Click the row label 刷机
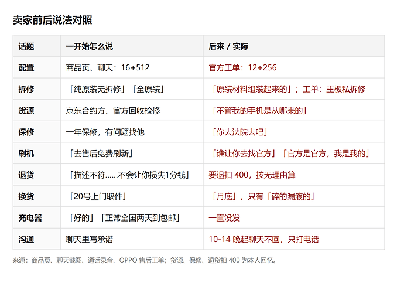This screenshot has width=397, height=293. (x=37, y=153)
